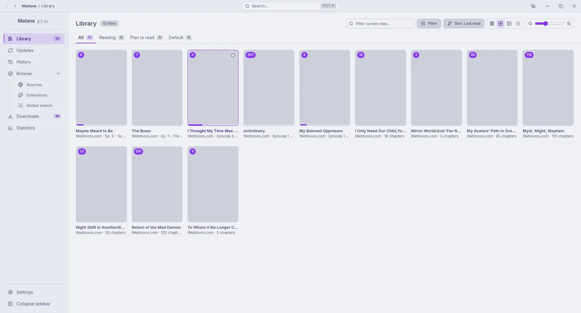Open the Sort: Last read dropdown

(464, 24)
